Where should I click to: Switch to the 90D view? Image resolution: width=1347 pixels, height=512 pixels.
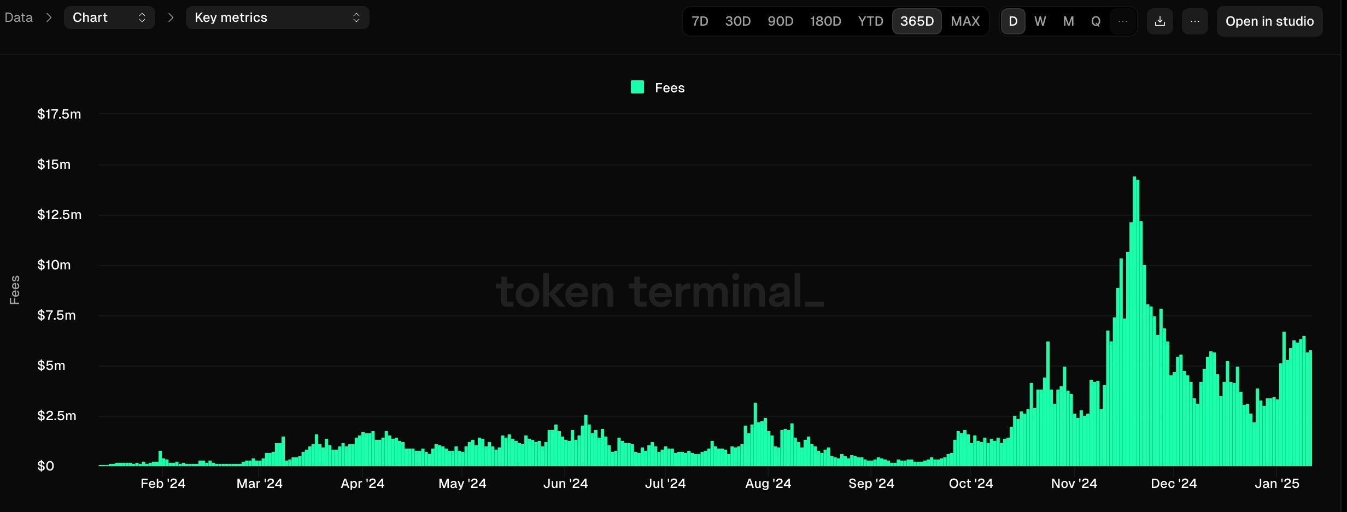point(780,21)
